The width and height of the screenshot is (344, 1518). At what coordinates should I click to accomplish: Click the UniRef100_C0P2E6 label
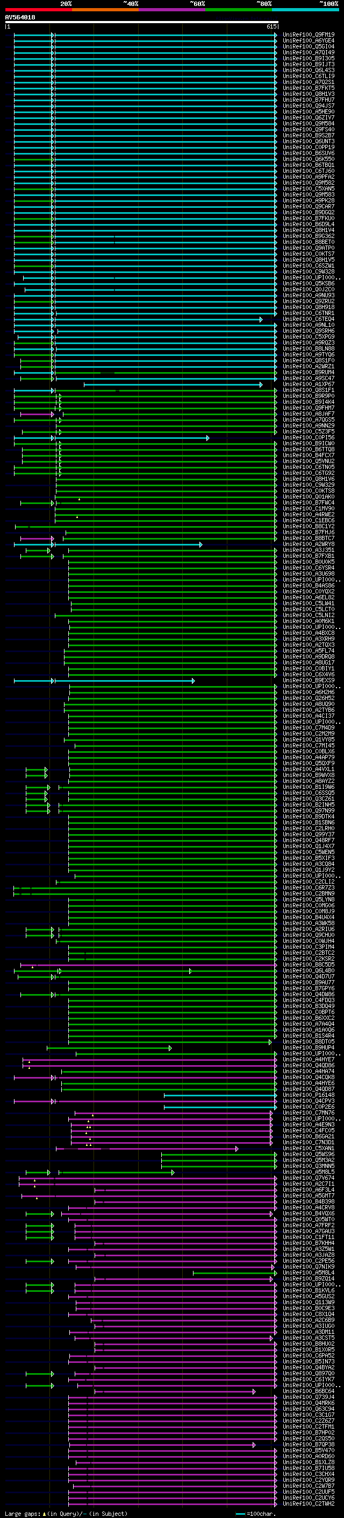[309, 1107]
